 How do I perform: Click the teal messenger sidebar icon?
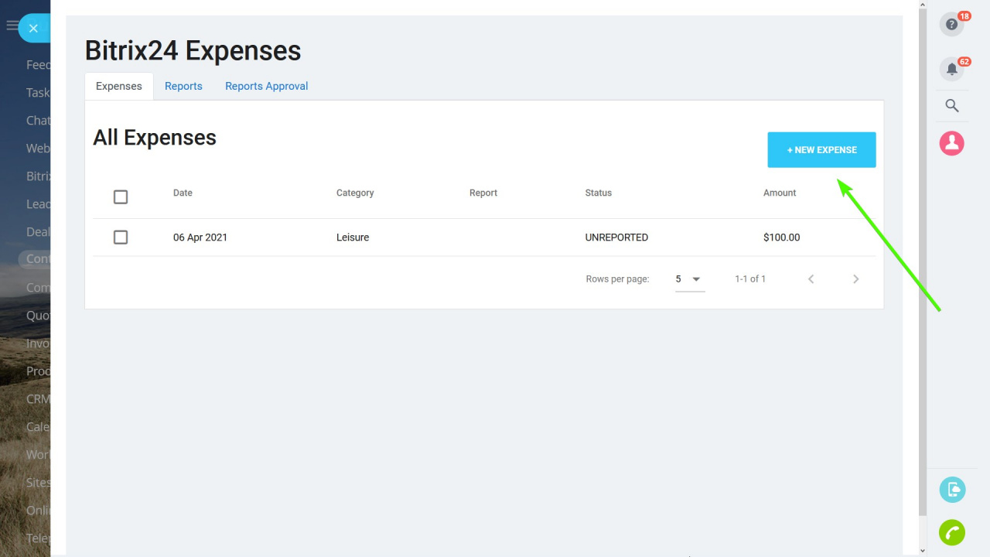(x=952, y=490)
